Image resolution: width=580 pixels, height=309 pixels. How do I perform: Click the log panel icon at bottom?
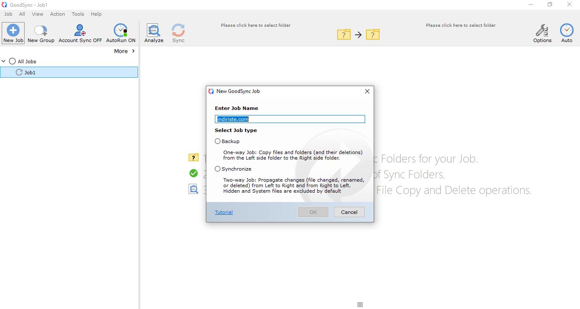click(360, 304)
